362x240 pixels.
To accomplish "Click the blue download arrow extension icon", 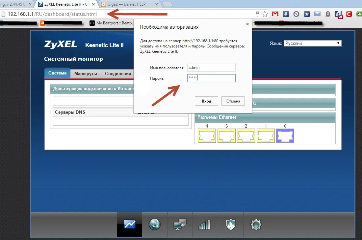I will 286,14.
